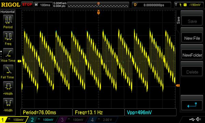The height and width of the screenshot is (123, 205).
Task: Toggle the muted speaker icon
Action: (x=199, y=119)
